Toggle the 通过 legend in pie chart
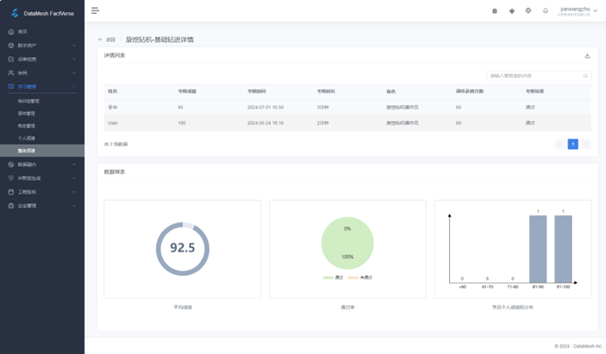The height and width of the screenshot is (354, 606). pos(335,278)
